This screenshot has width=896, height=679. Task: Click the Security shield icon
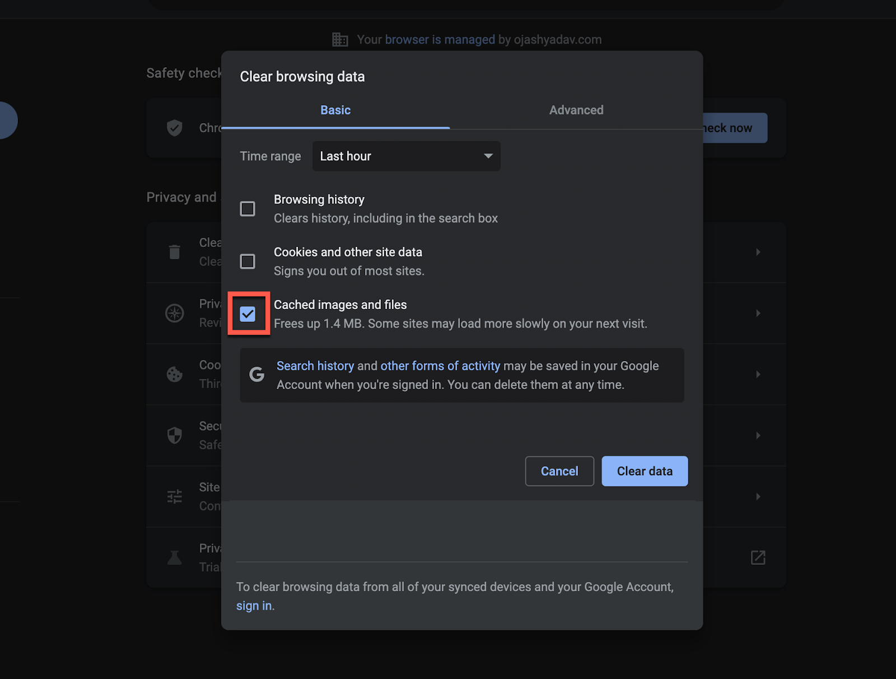(175, 435)
